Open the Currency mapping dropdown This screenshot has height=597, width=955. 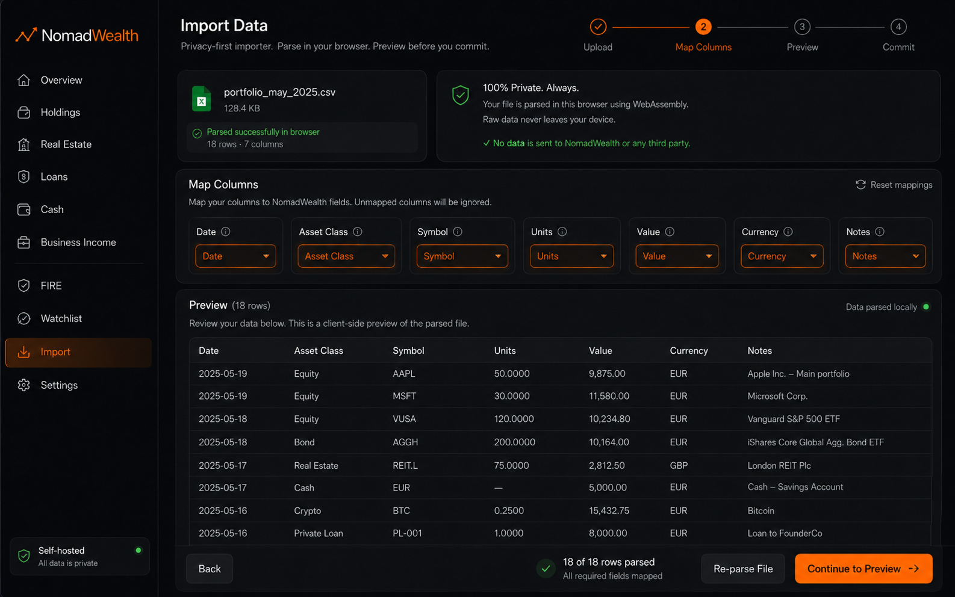(782, 256)
